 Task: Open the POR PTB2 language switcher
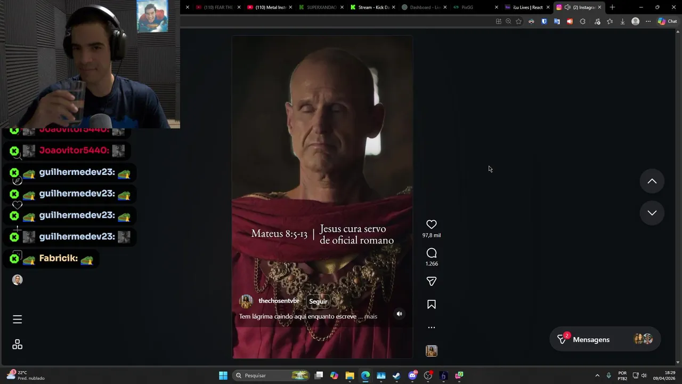point(622,375)
